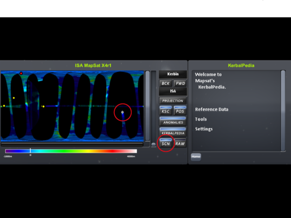Toggle the SCN scan button
291x218 pixels.
tap(166, 143)
